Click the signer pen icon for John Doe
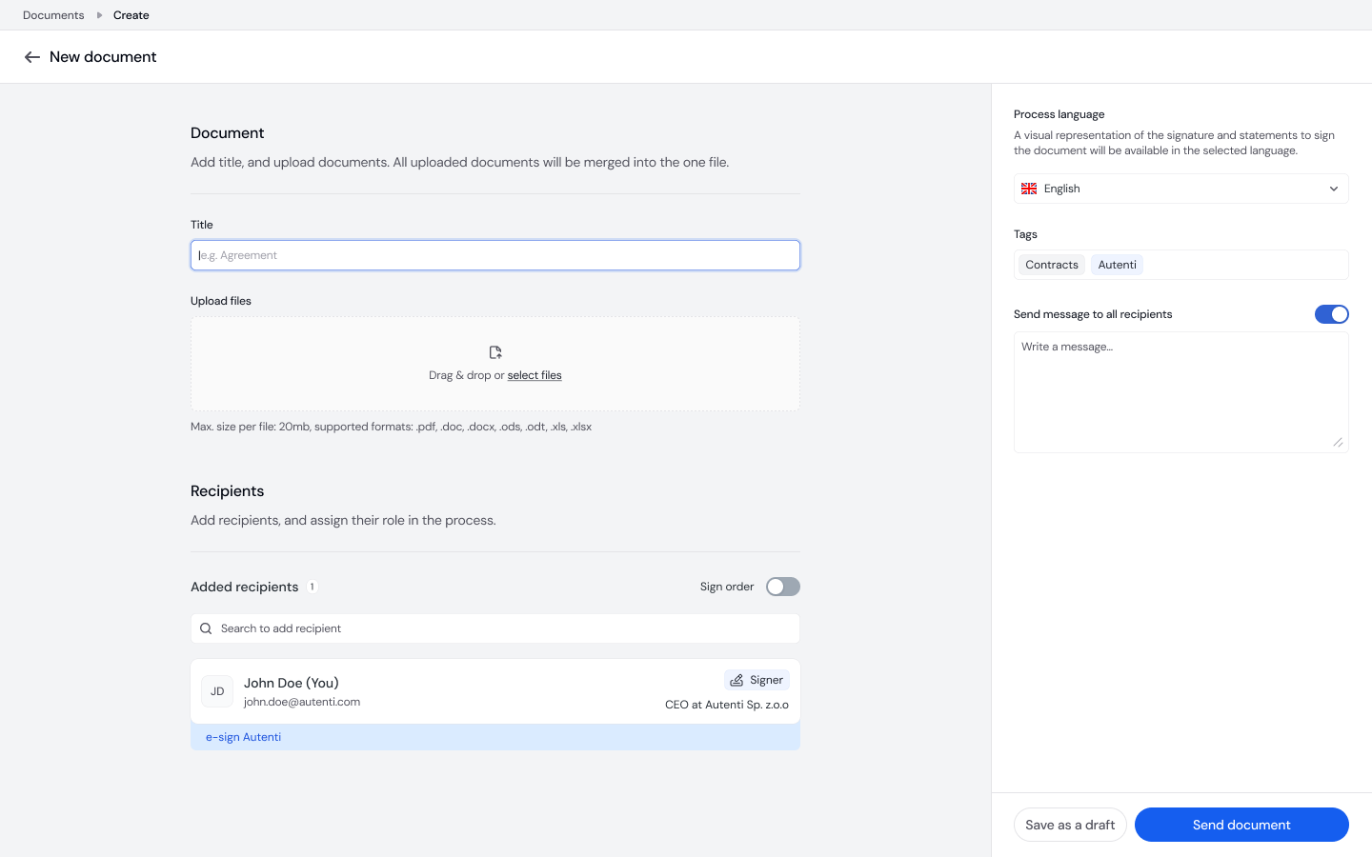The height and width of the screenshot is (857, 1372). click(x=736, y=680)
